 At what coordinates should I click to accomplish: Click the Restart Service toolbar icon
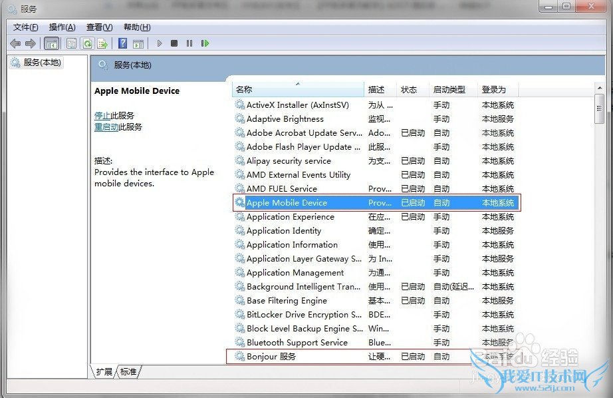click(x=205, y=44)
